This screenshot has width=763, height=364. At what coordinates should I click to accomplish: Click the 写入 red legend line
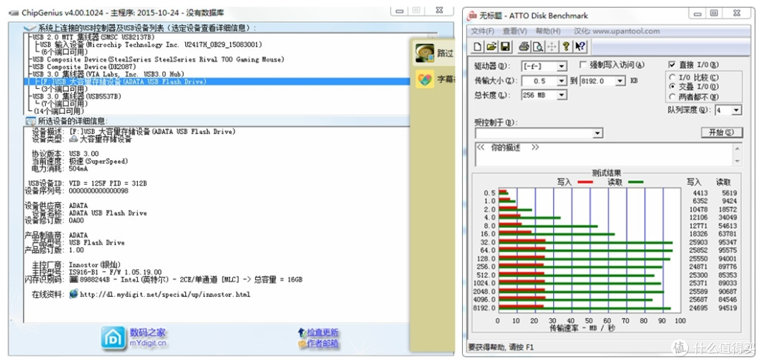click(584, 182)
